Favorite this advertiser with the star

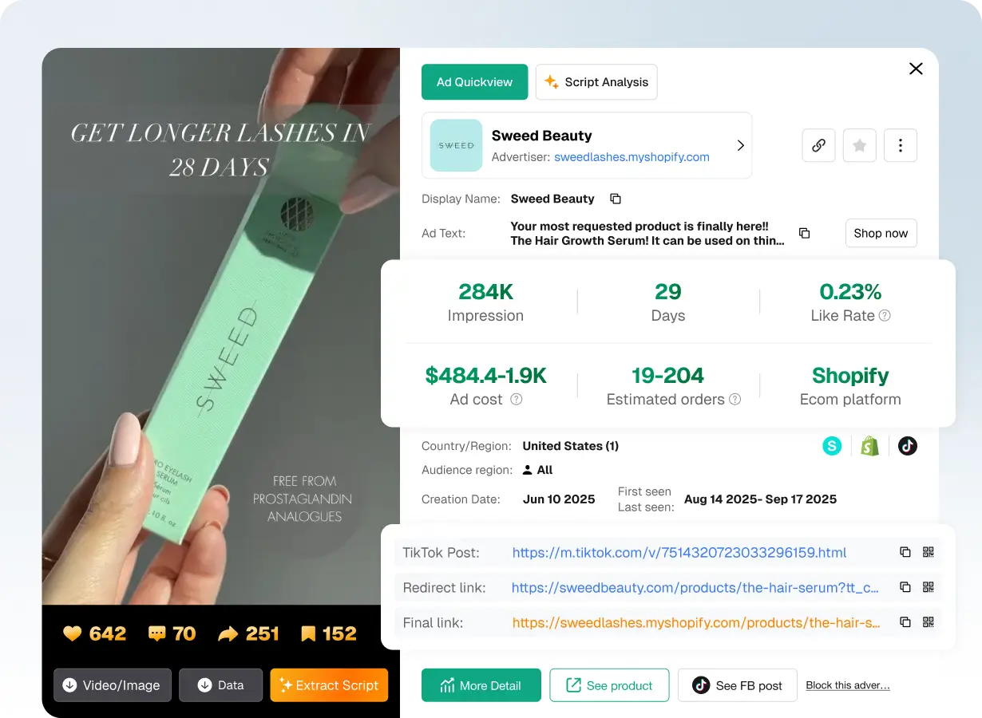tap(859, 145)
